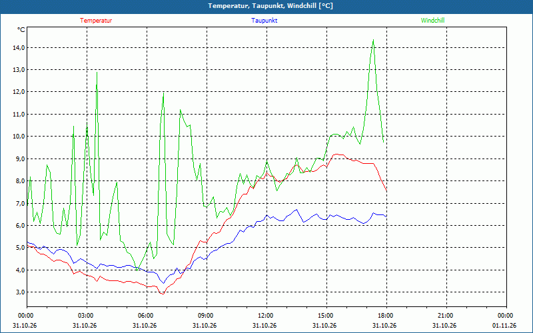
Task: Click the green Windchill legend label
Action: (432, 21)
